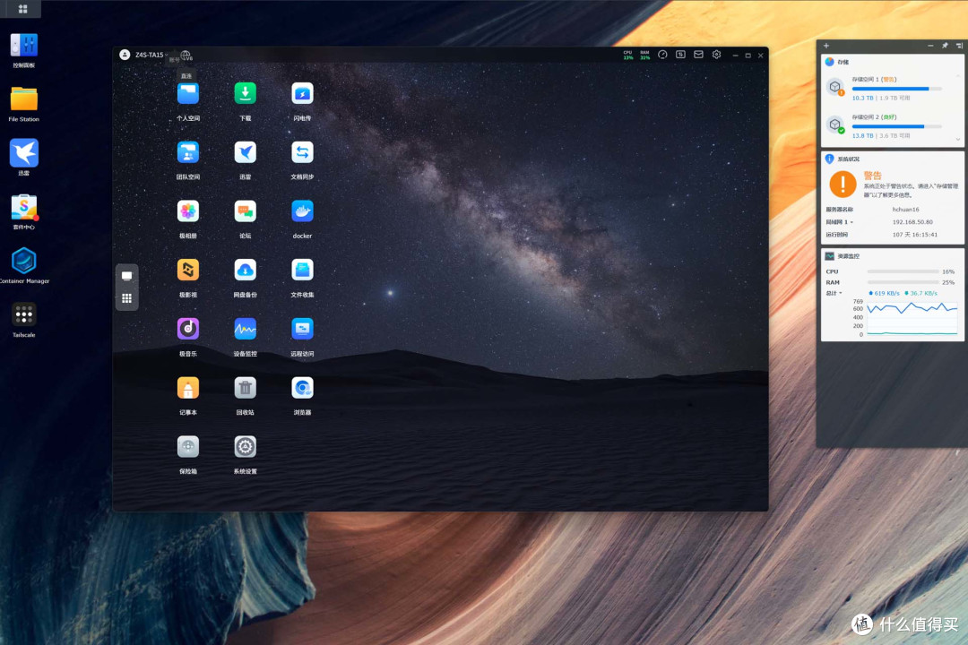968x645 pixels.
Task: Open the 回收站 recycle bin
Action: [245, 388]
